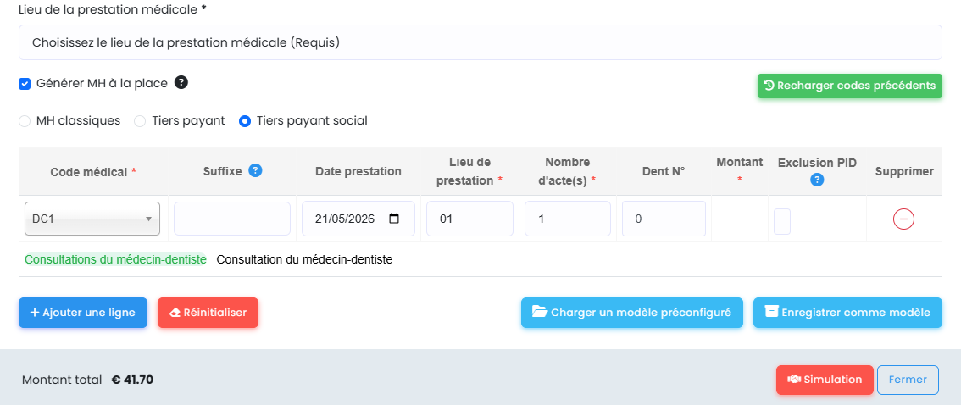The image size is (961, 405).
Task: Remove the DC1 row with red minus icon
Action: click(903, 219)
